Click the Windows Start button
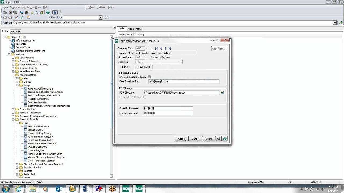 (5, 189)
